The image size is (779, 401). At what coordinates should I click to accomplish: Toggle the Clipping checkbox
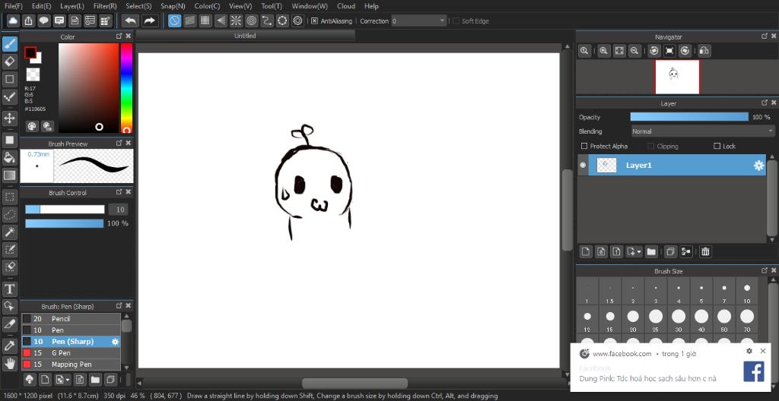coord(651,146)
